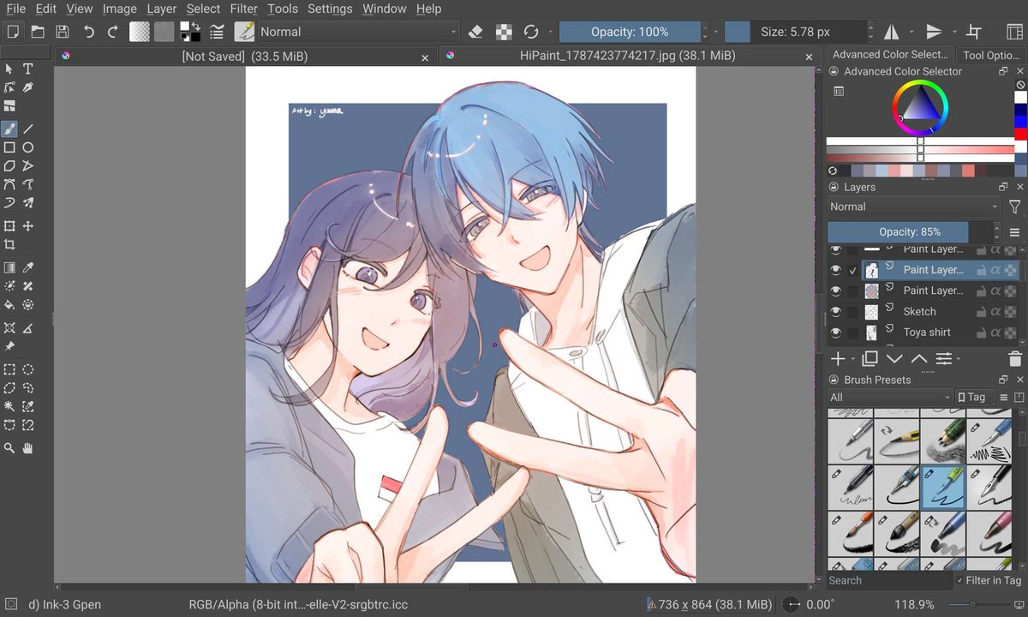Hide the Toya shirt layer

tap(835, 332)
